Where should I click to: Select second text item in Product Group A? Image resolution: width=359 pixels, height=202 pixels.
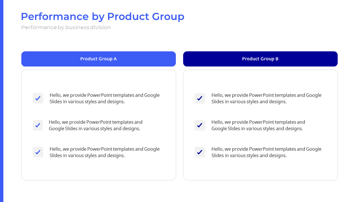95,125
